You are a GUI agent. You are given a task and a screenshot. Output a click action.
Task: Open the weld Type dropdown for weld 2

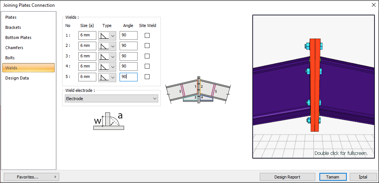click(107, 46)
